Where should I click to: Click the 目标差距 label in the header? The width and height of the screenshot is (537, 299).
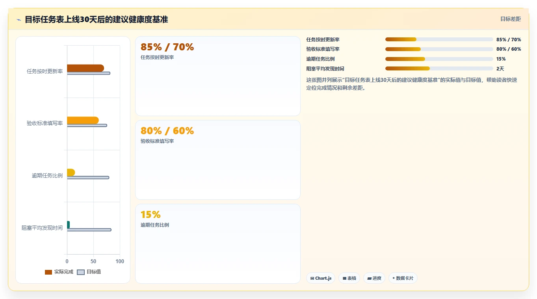pyautogui.click(x=511, y=19)
